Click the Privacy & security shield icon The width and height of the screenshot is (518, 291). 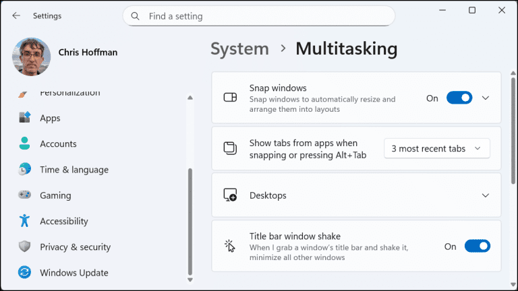pos(25,247)
